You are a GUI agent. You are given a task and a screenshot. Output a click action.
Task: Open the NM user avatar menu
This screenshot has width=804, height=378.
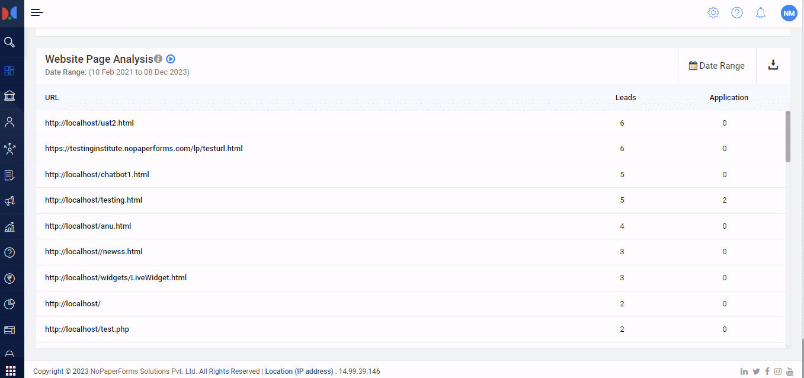point(789,12)
